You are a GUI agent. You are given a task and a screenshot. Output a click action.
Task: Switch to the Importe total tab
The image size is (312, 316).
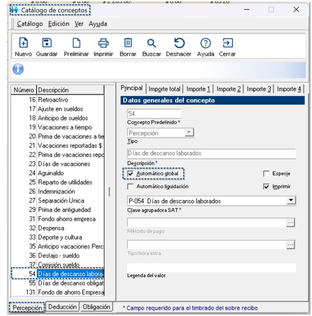[164, 89]
